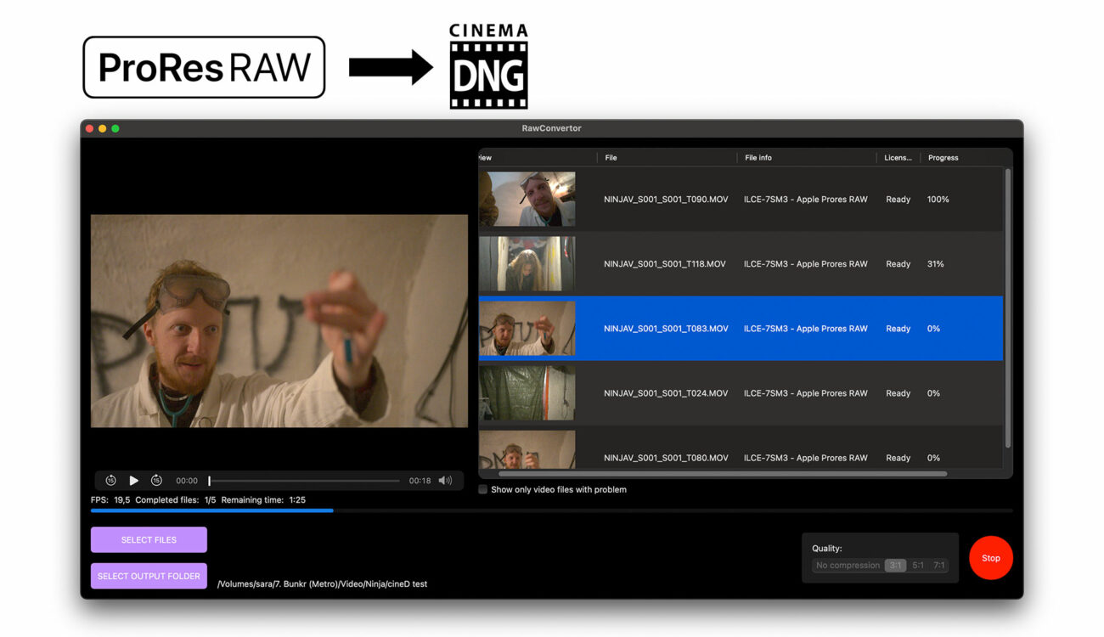Viewport: 1104px width, 637px height.
Task: Click the Ready license status in the T118 row
Action: [x=898, y=264]
